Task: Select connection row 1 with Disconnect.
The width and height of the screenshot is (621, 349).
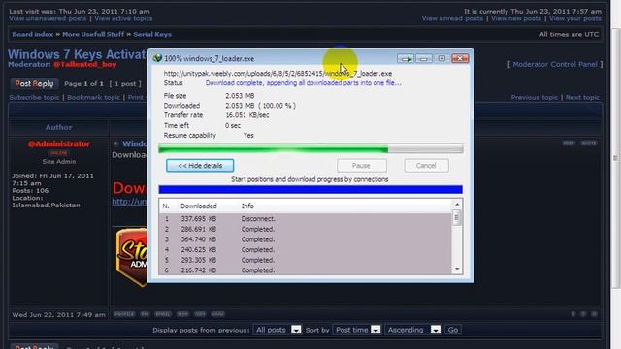Action: coord(305,219)
